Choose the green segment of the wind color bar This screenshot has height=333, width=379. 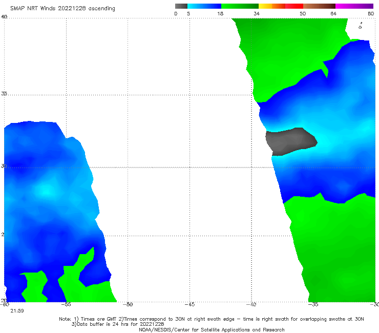pyautogui.click(x=240, y=6)
